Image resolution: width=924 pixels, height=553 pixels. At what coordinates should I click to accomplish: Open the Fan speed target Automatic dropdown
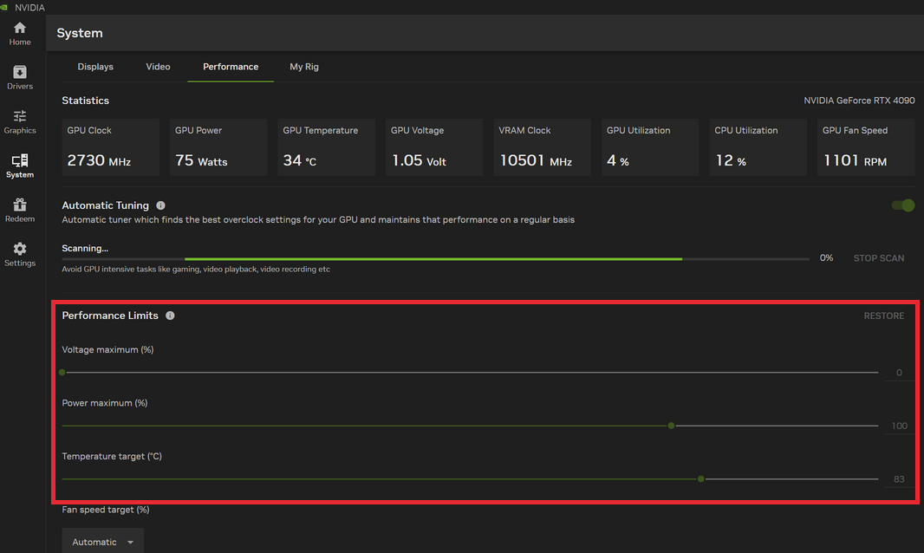[x=102, y=541]
